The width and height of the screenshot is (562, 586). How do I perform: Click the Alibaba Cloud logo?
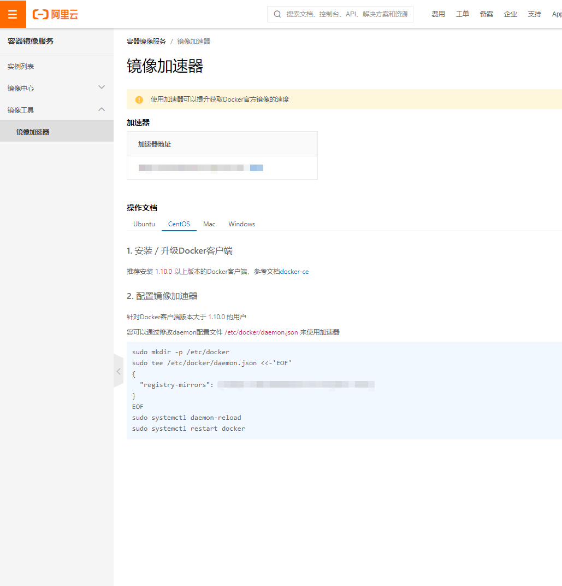coord(55,14)
